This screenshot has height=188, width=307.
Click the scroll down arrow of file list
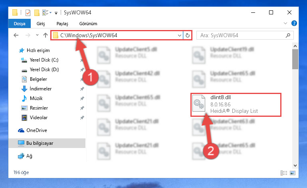tap(295, 166)
